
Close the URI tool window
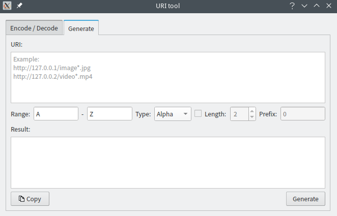click(x=329, y=6)
